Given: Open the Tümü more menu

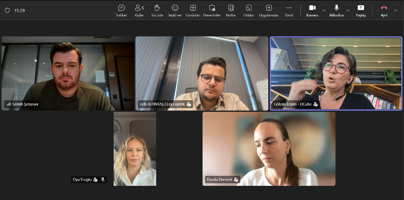Looking at the screenshot, I should (289, 10).
